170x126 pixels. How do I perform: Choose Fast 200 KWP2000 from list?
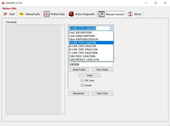[x=91, y=33]
